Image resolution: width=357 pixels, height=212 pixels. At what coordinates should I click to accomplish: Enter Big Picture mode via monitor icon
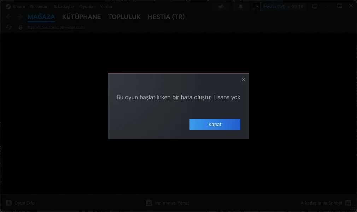click(x=314, y=6)
